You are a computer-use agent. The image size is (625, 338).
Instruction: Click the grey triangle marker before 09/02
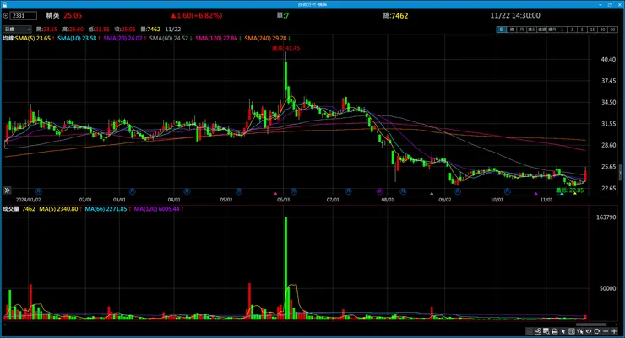click(432, 193)
